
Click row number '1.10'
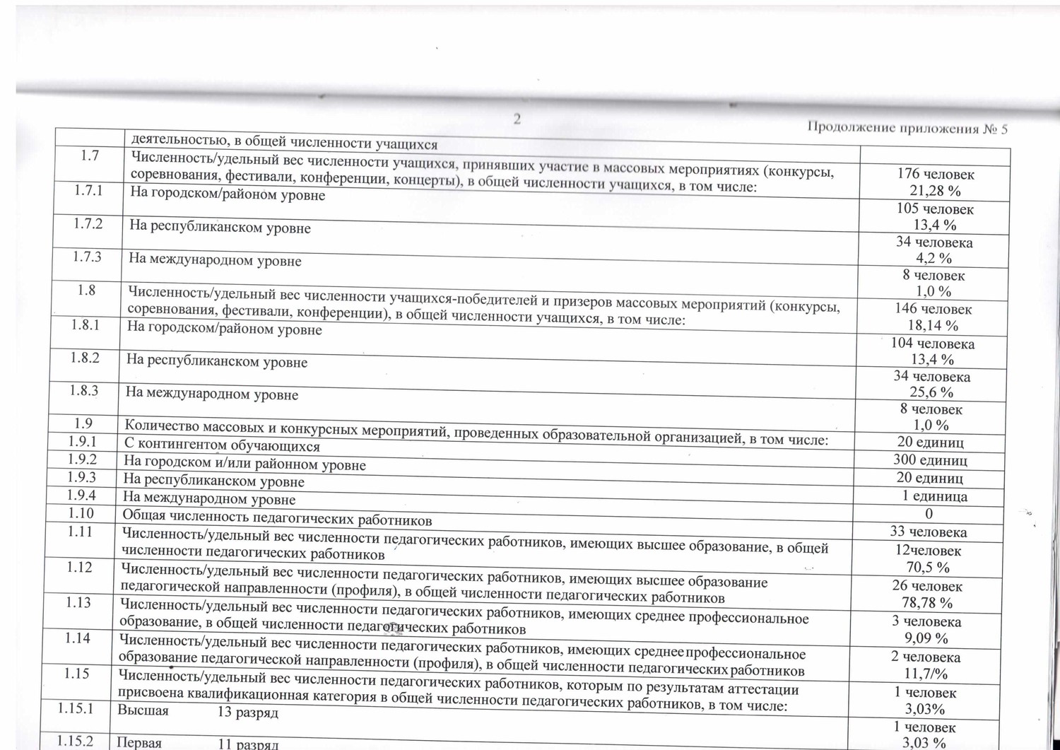81,513
